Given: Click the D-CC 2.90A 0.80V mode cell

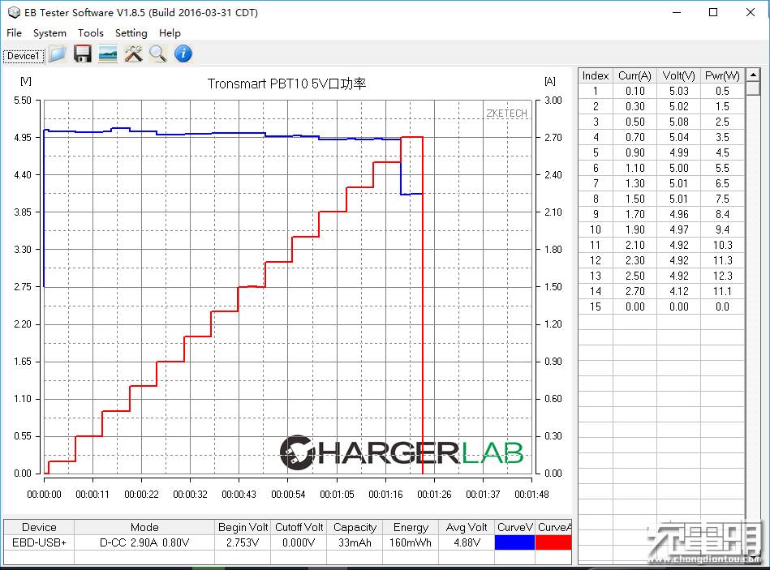Looking at the screenshot, I should (x=144, y=542).
